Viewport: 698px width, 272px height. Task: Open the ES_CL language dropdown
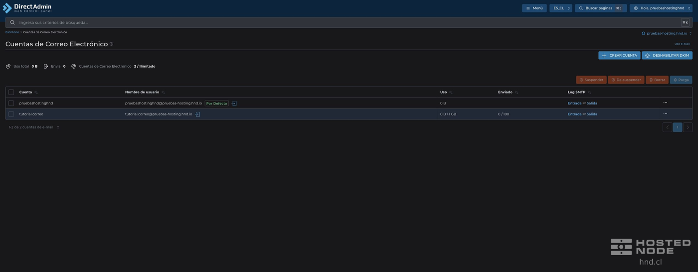pos(561,8)
